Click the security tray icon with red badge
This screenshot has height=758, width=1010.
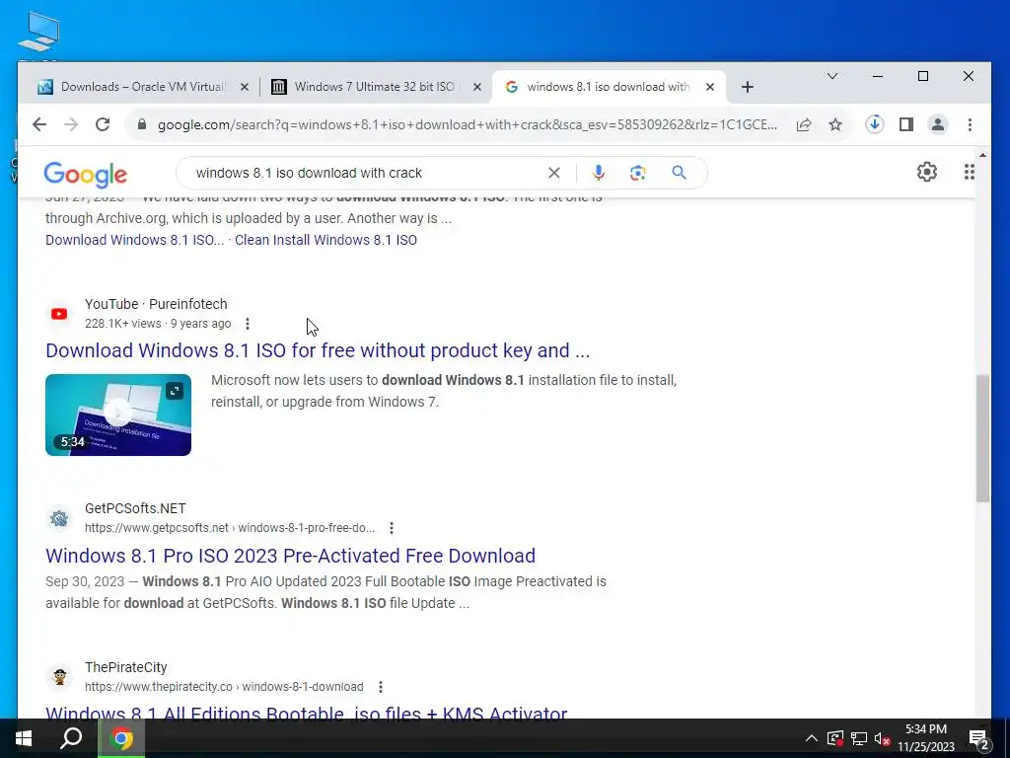[834, 738]
